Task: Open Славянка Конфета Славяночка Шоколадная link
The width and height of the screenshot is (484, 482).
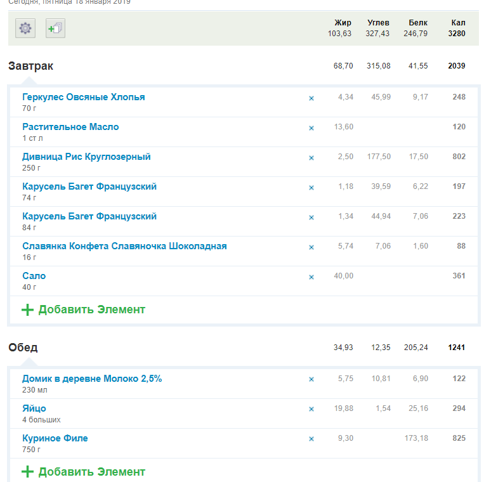Action: click(x=124, y=246)
